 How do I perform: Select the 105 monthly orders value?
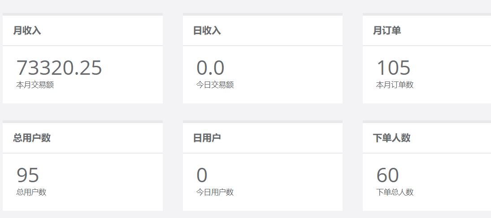[393, 68]
